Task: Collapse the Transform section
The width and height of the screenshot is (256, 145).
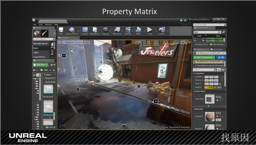Action: click(x=194, y=73)
